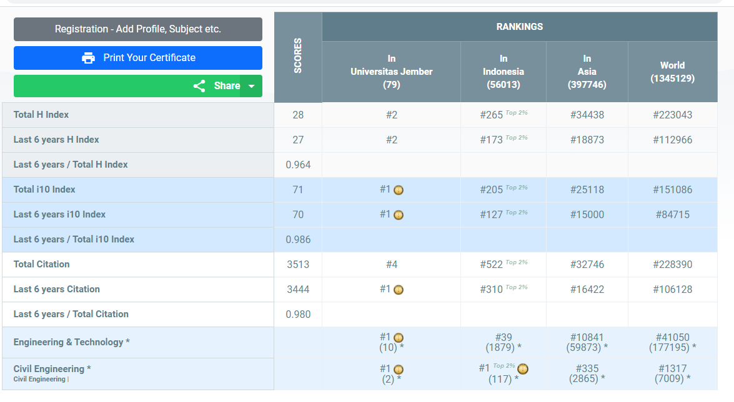Viewport: 734px width, 402px height.
Task: Open Registration - Add Profile, Subject etc.
Action: point(138,29)
